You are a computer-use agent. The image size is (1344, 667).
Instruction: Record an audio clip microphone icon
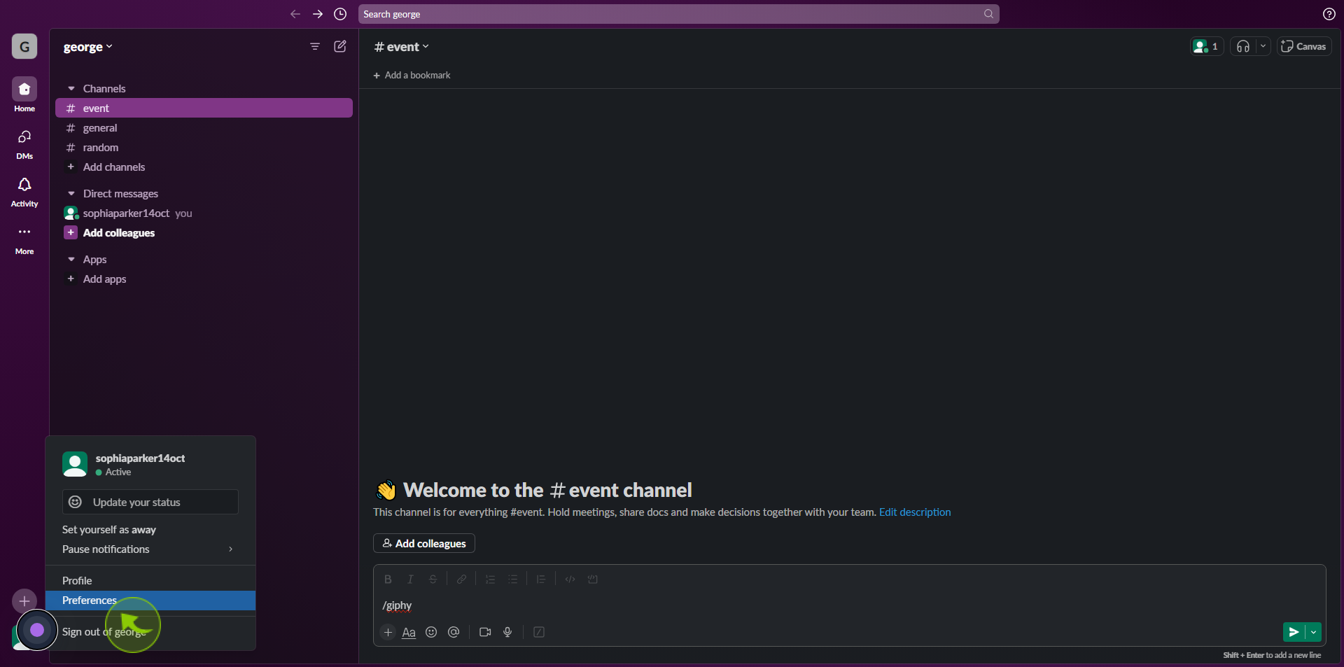(x=507, y=633)
